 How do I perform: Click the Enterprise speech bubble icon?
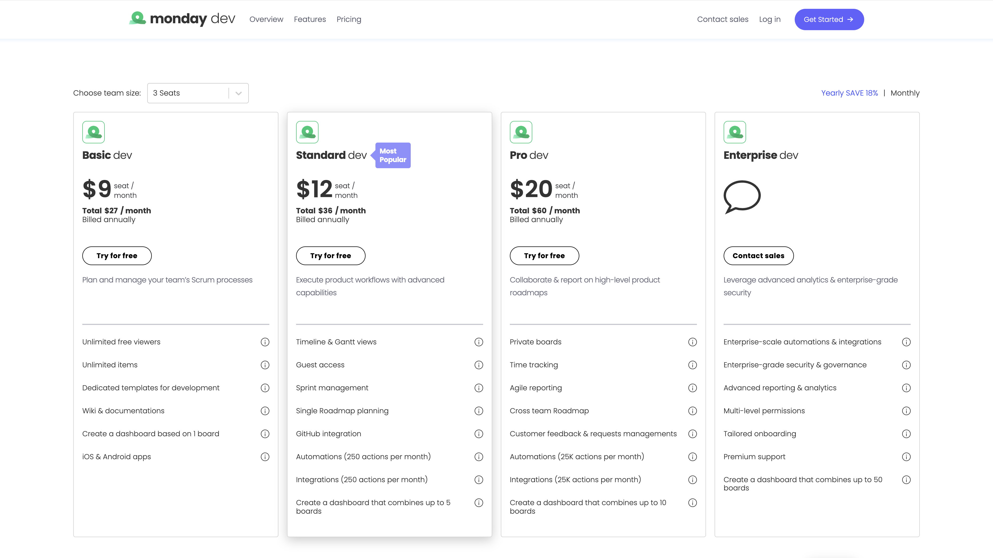tap(742, 197)
